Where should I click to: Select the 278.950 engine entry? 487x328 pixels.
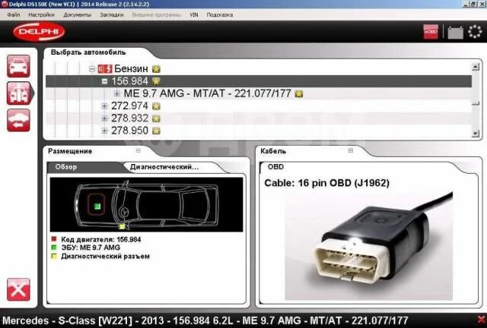point(129,131)
